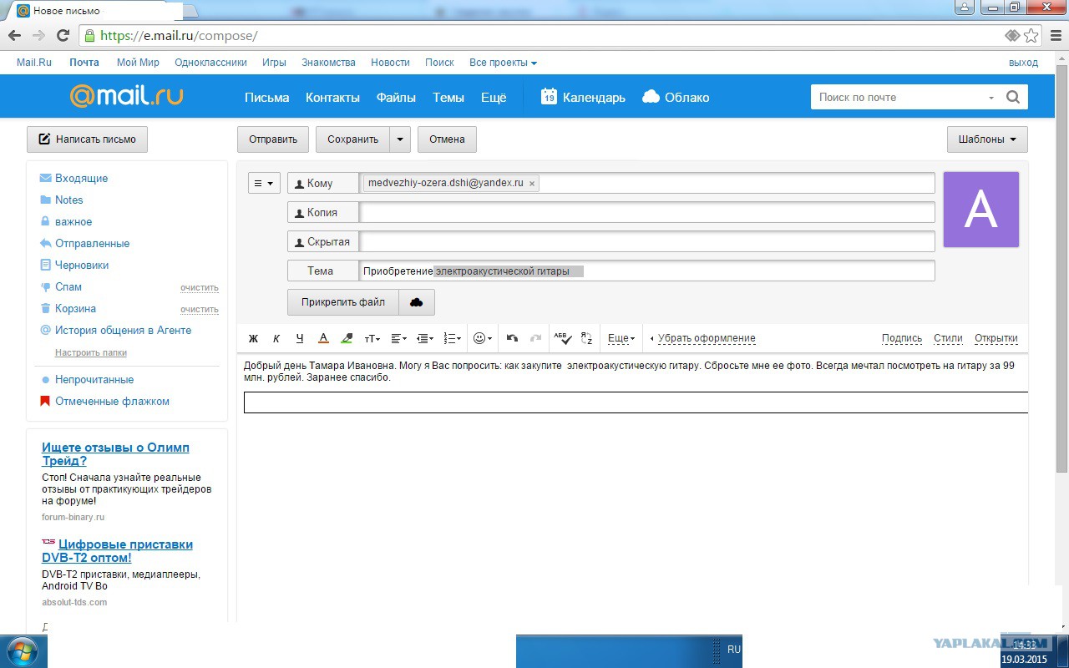Viewport: 1069px width, 668px height.
Task: Open the Письма tab
Action: pos(267,98)
